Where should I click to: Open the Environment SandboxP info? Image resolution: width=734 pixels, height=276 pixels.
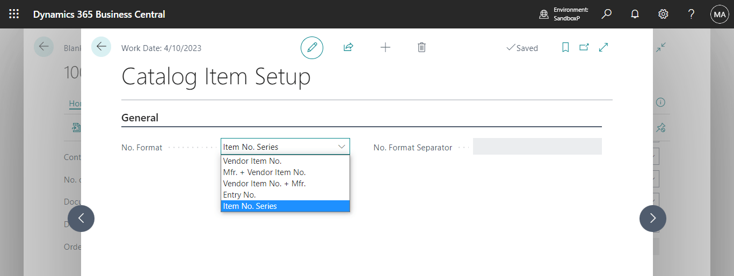(x=564, y=14)
